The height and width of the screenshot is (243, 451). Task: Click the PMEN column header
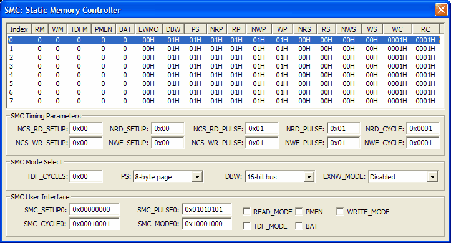104,29
